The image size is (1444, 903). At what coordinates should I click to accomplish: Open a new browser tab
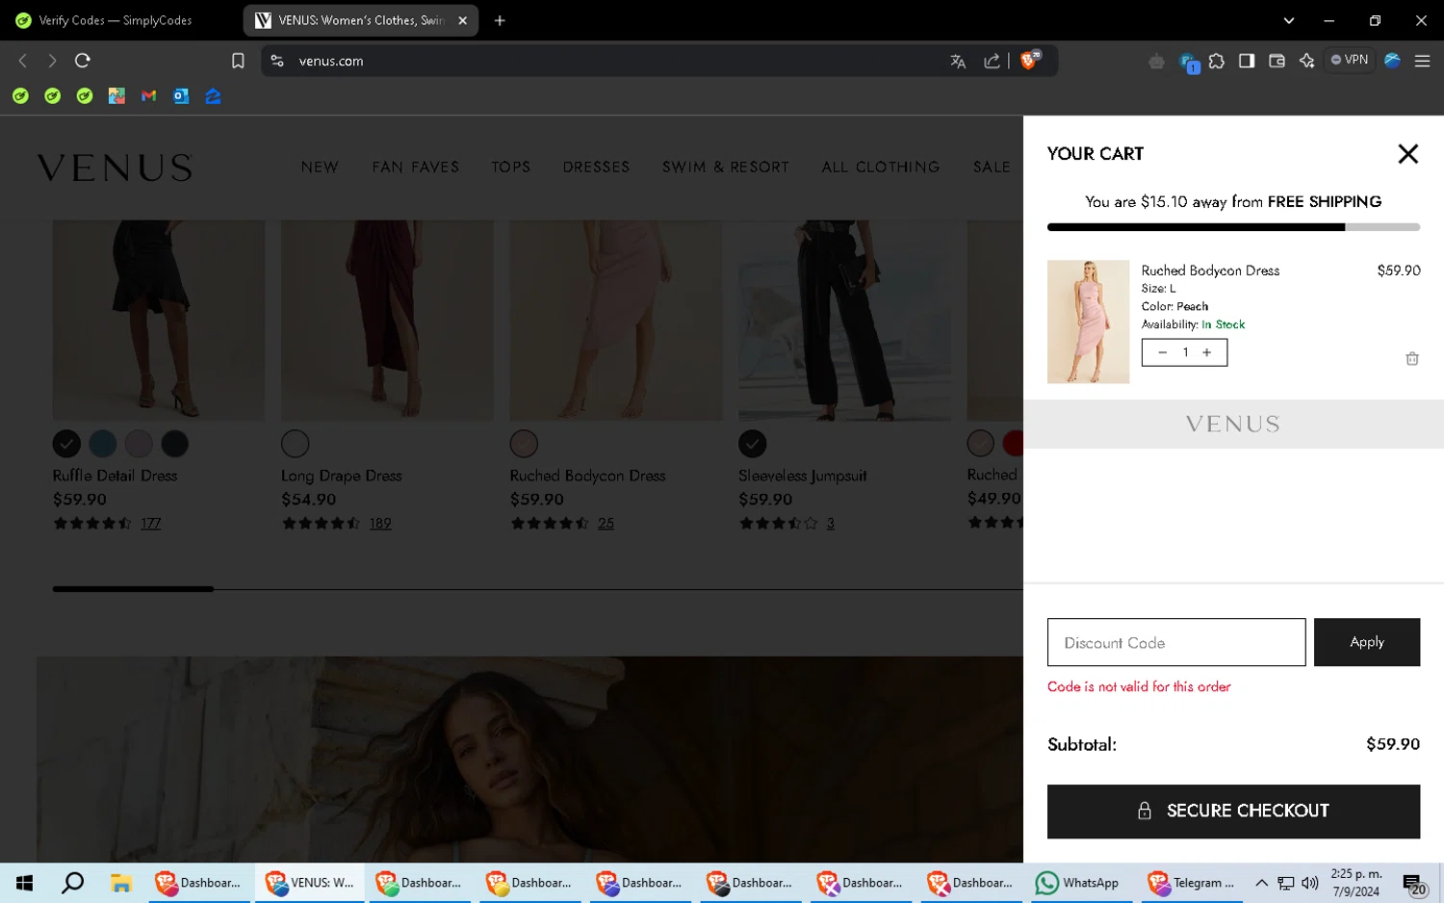(x=500, y=20)
